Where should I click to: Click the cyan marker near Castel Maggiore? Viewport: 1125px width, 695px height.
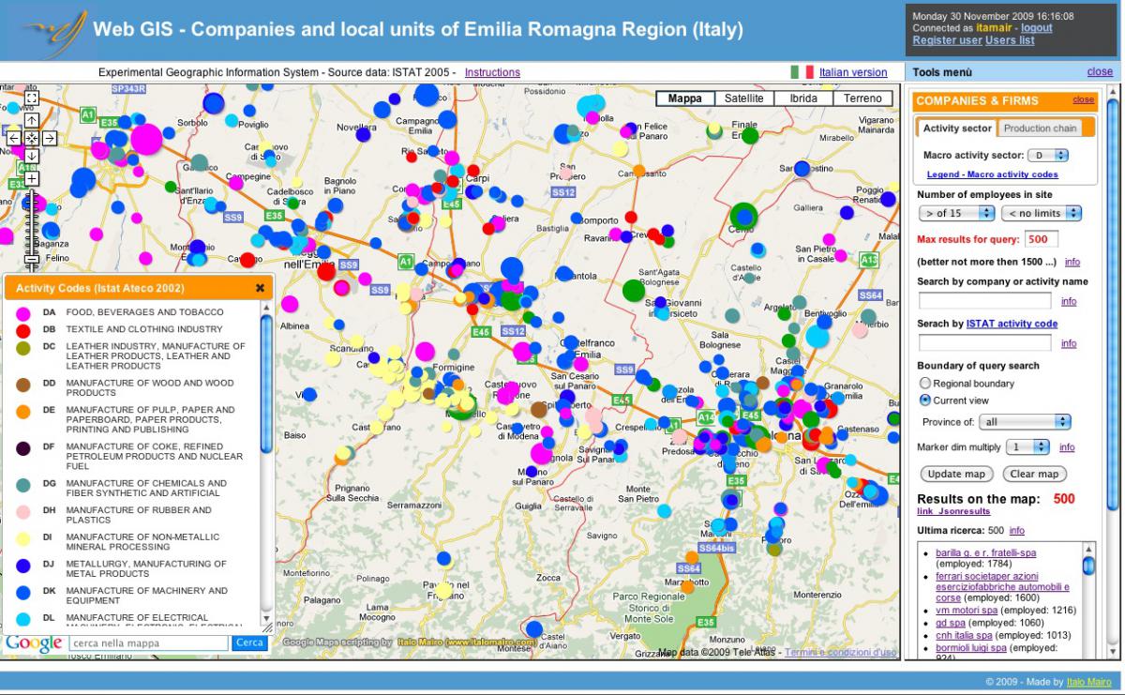pyautogui.click(x=818, y=335)
